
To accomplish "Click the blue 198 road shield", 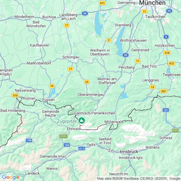I will pyautogui.click(x=29, y=140).
